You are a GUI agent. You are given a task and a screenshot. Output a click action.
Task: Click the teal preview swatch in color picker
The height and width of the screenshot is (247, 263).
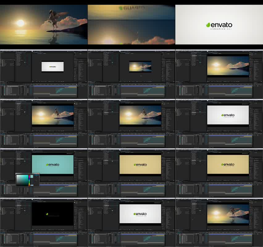click(x=32, y=177)
